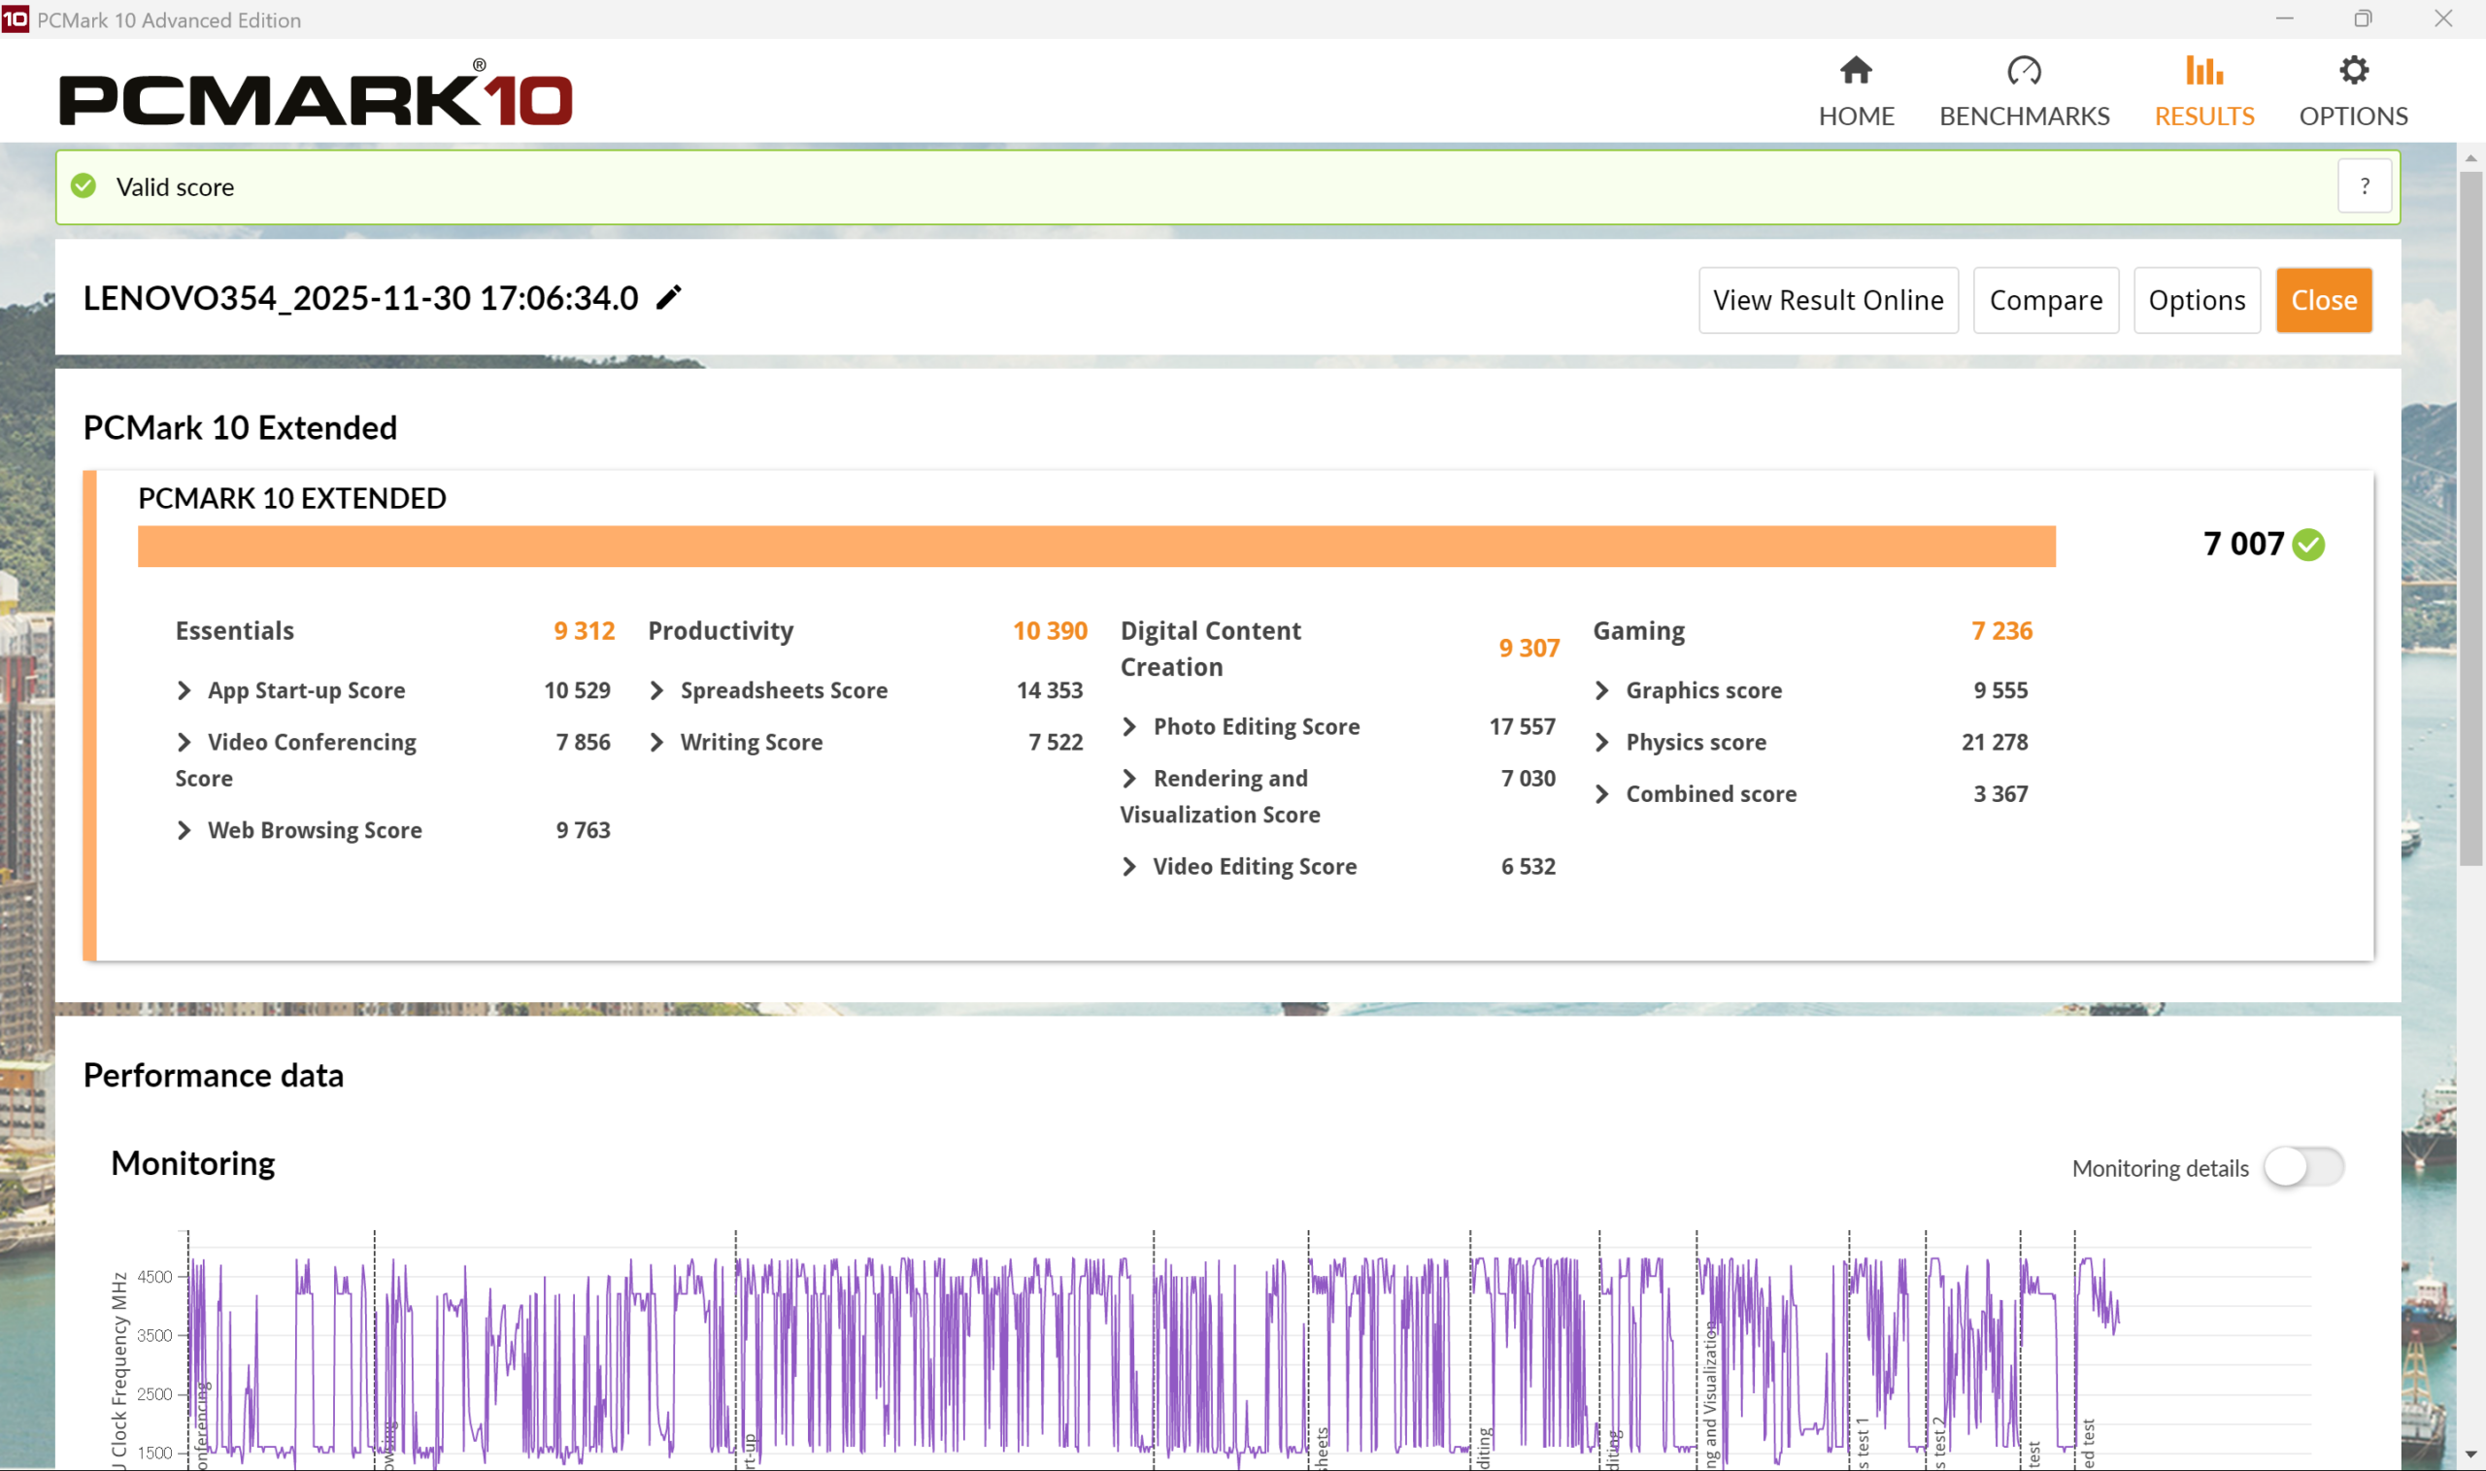
Task: Expand the Photo Editing Score row
Action: [1130, 726]
